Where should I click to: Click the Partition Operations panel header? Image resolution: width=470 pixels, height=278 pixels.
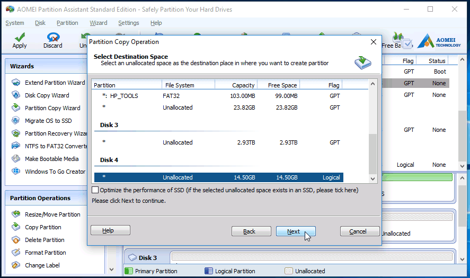pos(46,198)
